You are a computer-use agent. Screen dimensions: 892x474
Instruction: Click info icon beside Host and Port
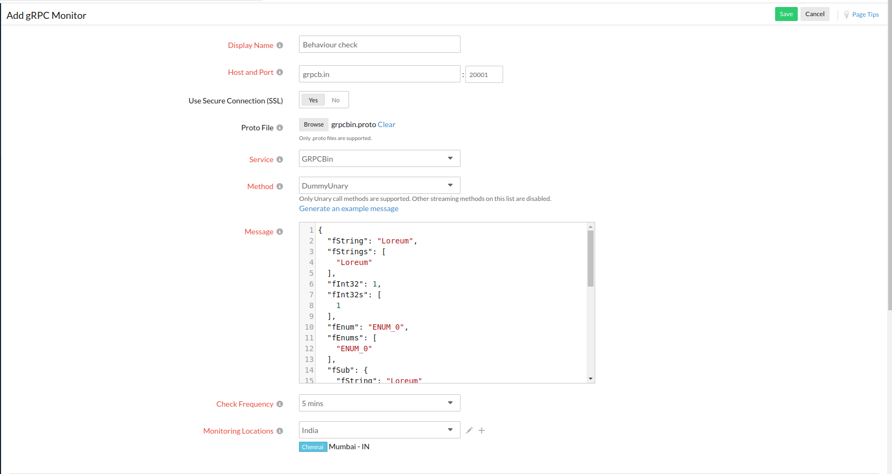pos(280,72)
